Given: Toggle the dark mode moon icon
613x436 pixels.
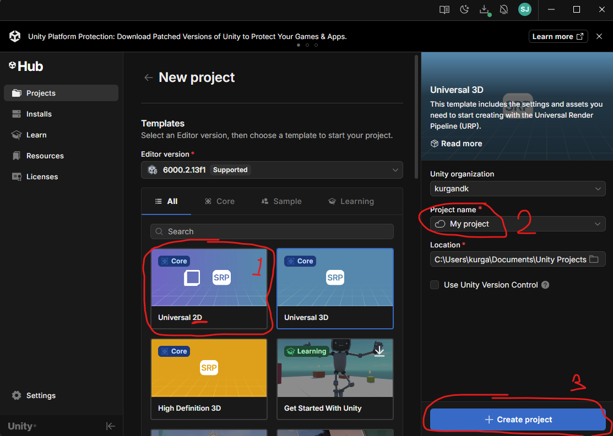Looking at the screenshot, I should click(464, 9).
